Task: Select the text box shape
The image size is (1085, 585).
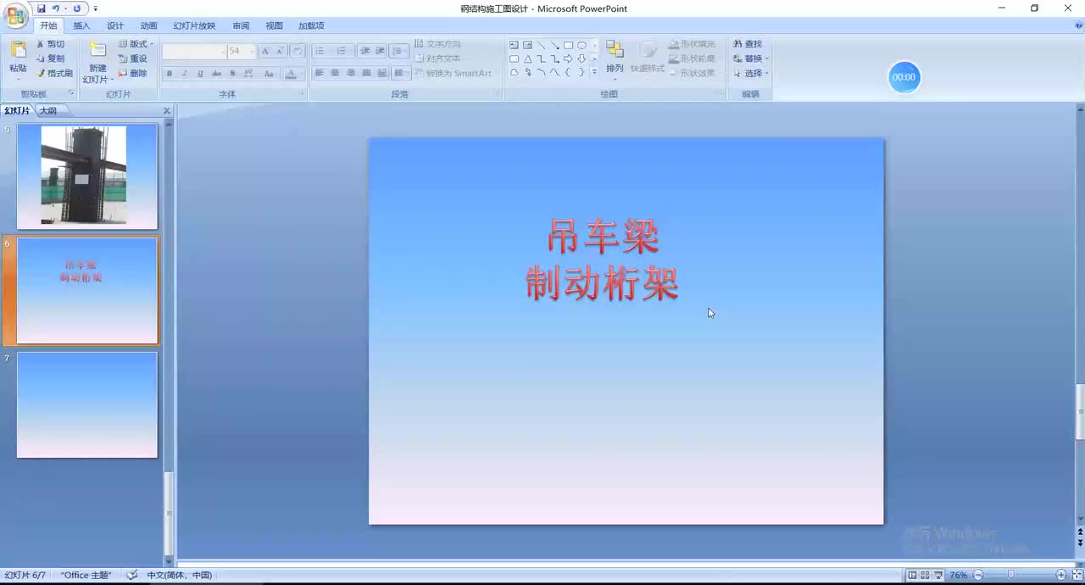Action: (x=514, y=45)
